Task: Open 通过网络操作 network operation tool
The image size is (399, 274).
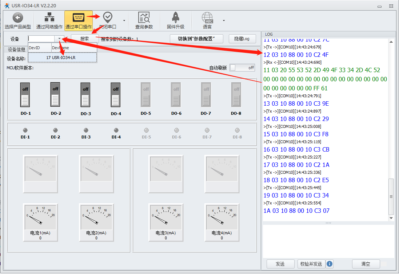Action: click(49, 20)
